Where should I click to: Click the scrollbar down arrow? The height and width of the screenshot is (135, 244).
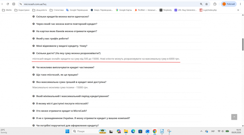click(x=243, y=126)
